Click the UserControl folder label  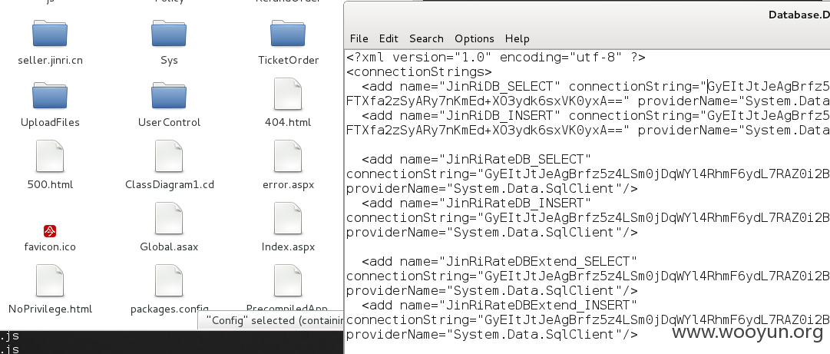point(170,122)
